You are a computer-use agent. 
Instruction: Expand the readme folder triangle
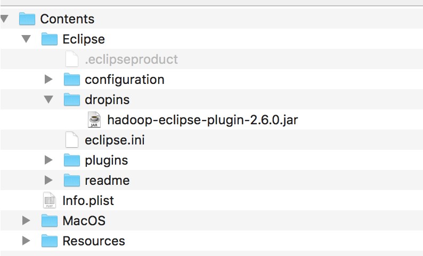point(48,180)
